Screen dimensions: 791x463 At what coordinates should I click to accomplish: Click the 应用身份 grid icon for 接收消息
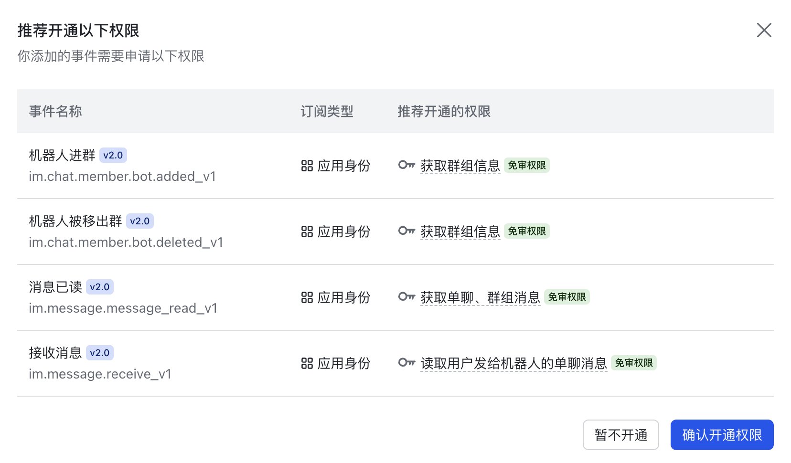[x=307, y=363]
